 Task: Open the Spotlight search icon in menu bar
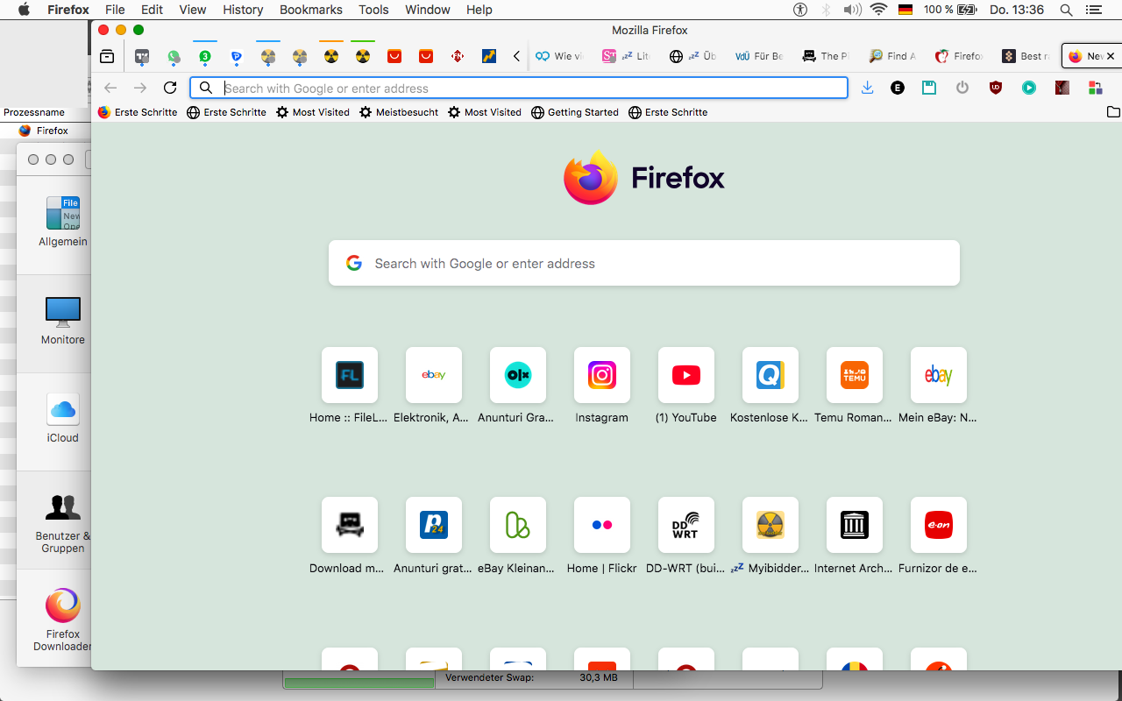[x=1066, y=10]
